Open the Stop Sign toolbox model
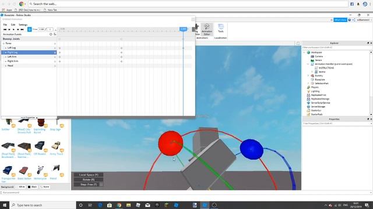Viewport: 373px width, 209px height. tap(56, 124)
